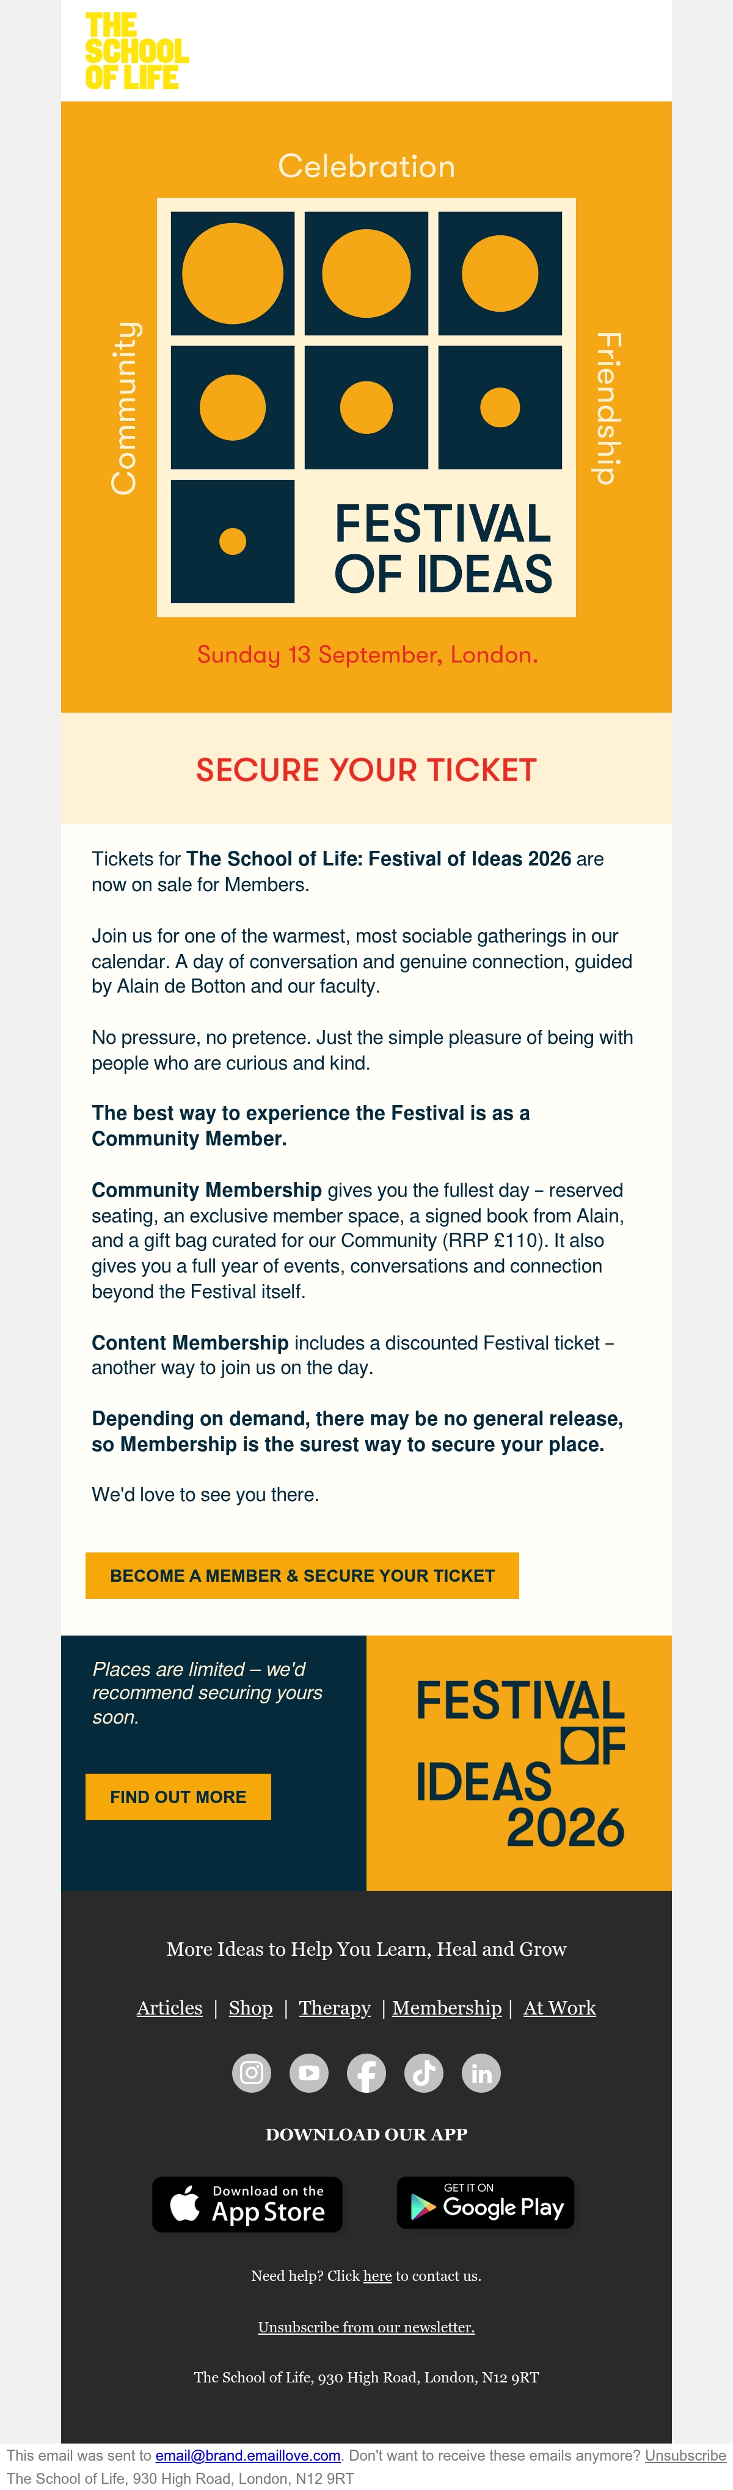The height and width of the screenshot is (2490, 733).
Task: Open the LinkedIn social icon
Action: [x=481, y=2073]
